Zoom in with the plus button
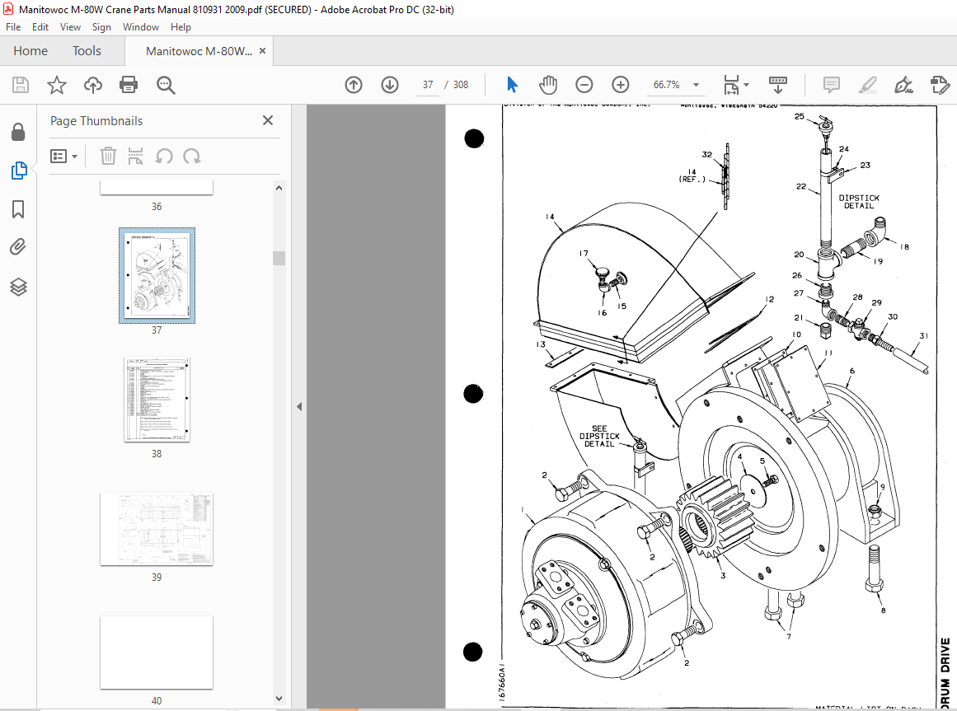 [x=621, y=85]
